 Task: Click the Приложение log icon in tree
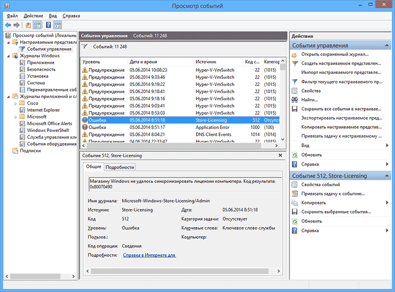point(22,62)
